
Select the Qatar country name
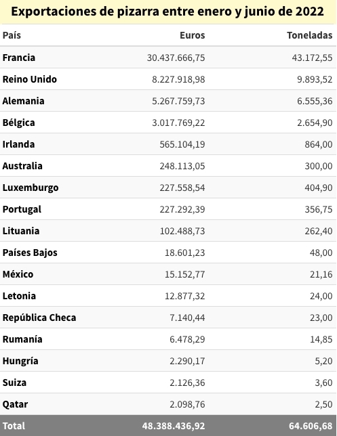[x=15, y=404]
